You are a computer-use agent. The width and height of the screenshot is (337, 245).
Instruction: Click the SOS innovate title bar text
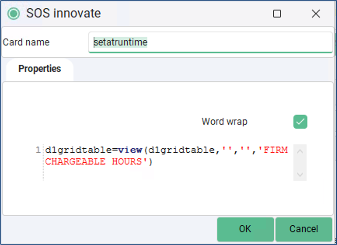point(63,13)
